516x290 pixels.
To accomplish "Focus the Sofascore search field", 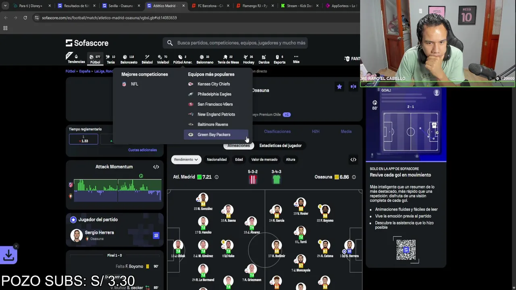I will [235, 43].
